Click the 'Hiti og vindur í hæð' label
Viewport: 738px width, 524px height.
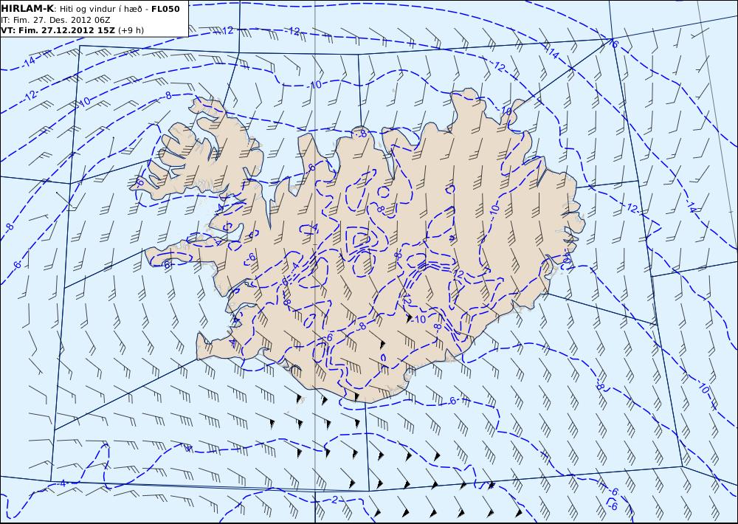pos(102,9)
